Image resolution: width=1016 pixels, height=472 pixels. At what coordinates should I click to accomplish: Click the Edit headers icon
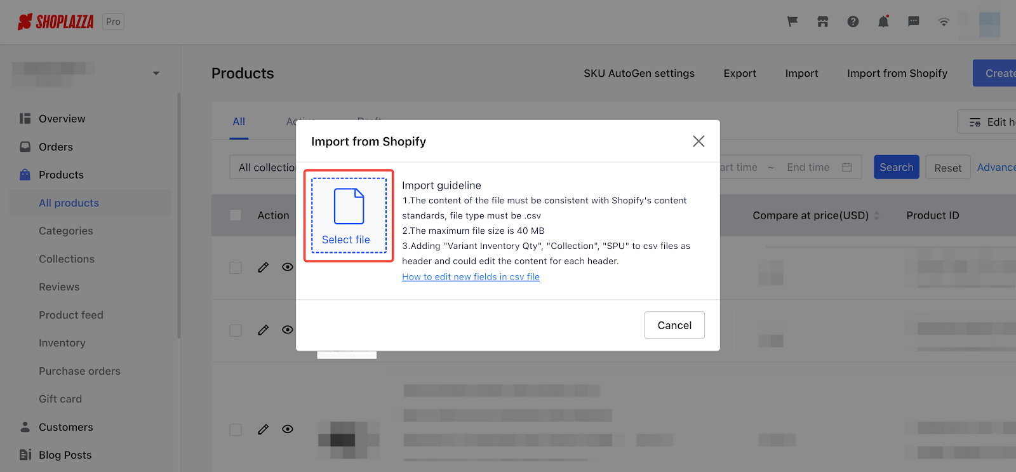[975, 122]
